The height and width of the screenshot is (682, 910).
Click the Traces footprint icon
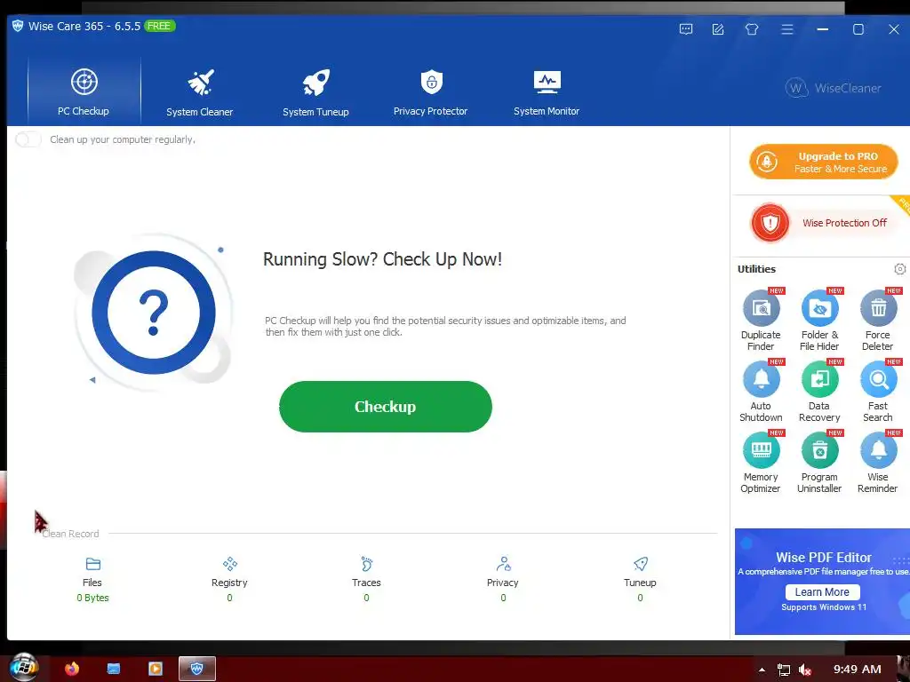tap(367, 564)
